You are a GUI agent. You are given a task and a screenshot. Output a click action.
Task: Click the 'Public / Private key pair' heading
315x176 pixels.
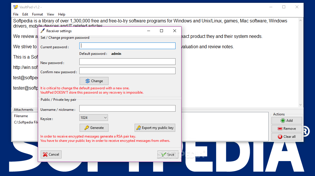[x=58, y=100]
